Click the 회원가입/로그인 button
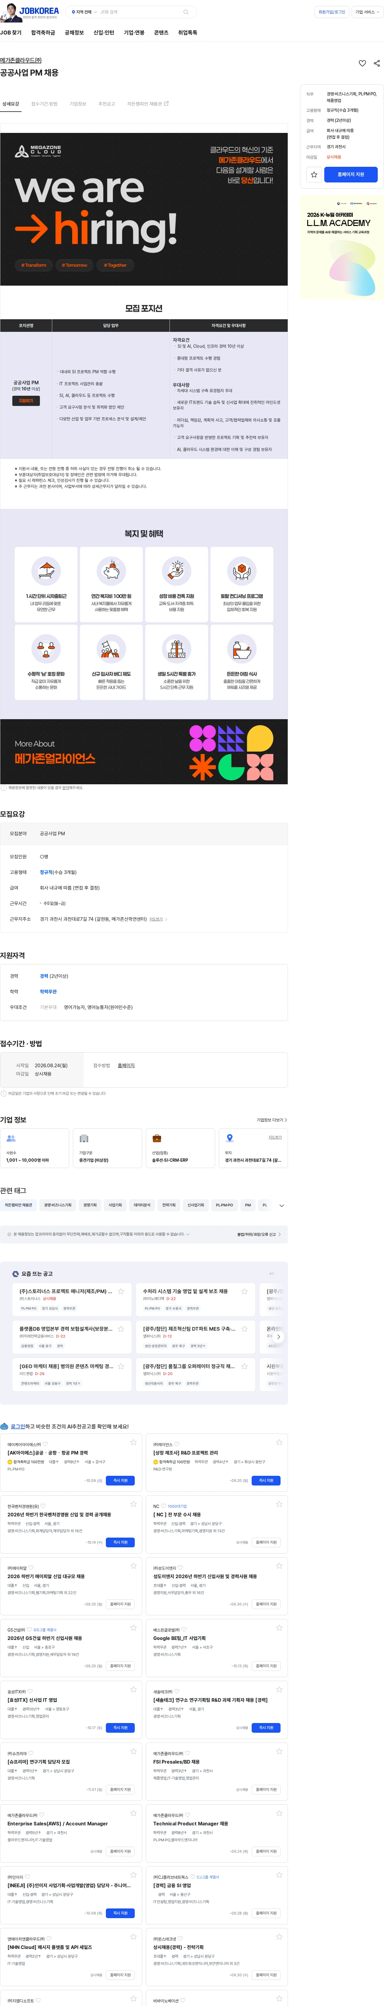The width and height of the screenshot is (384, 2006). (332, 12)
